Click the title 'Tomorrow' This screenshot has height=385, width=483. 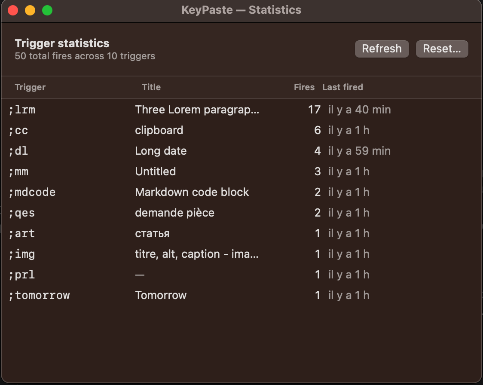[x=161, y=295]
